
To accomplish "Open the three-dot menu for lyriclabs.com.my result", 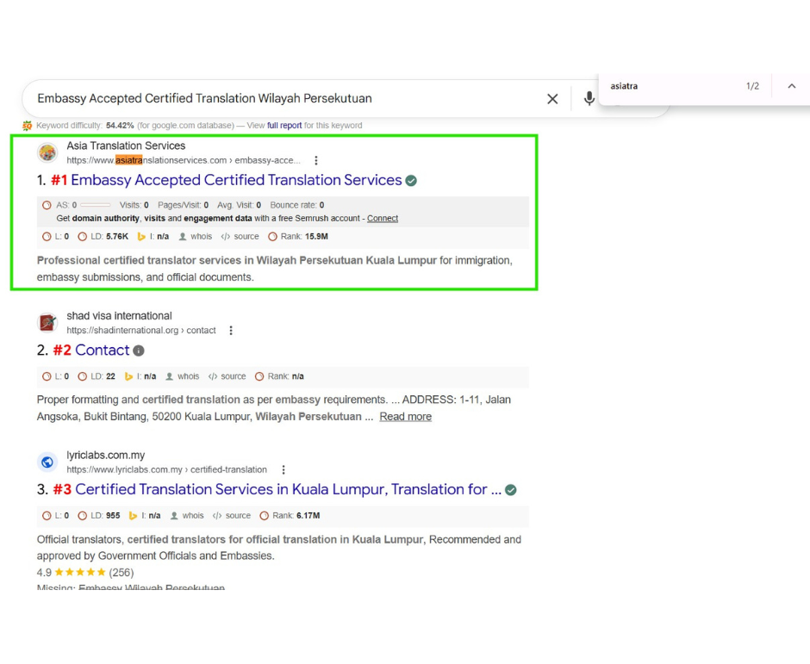I will click(283, 470).
